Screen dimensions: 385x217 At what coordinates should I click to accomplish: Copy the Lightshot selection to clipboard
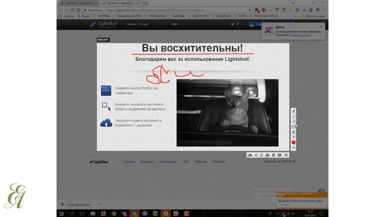[273, 155]
